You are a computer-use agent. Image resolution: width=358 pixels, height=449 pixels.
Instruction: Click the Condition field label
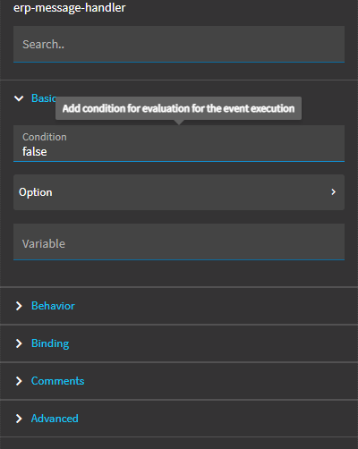45,137
